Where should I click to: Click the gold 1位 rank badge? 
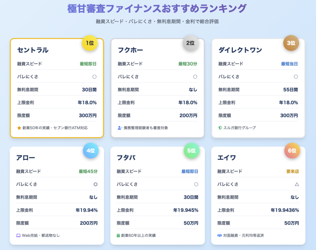(x=90, y=43)
